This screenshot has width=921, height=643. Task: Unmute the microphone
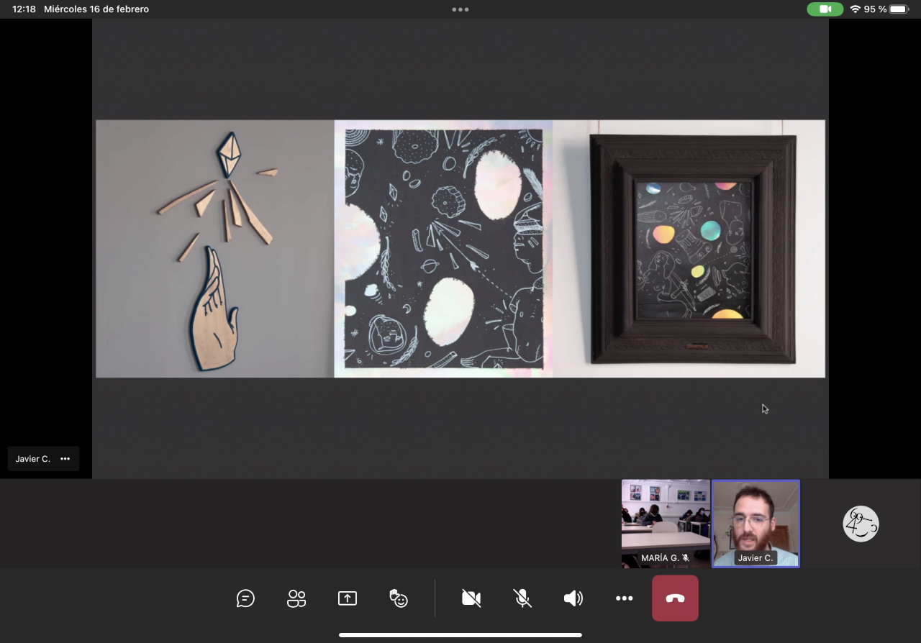point(522,598)
